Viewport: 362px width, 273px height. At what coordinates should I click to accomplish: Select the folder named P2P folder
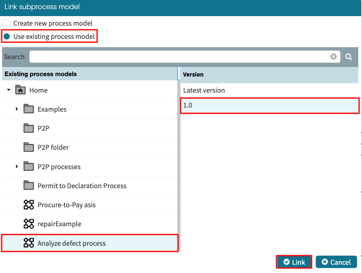coord(53,148)
